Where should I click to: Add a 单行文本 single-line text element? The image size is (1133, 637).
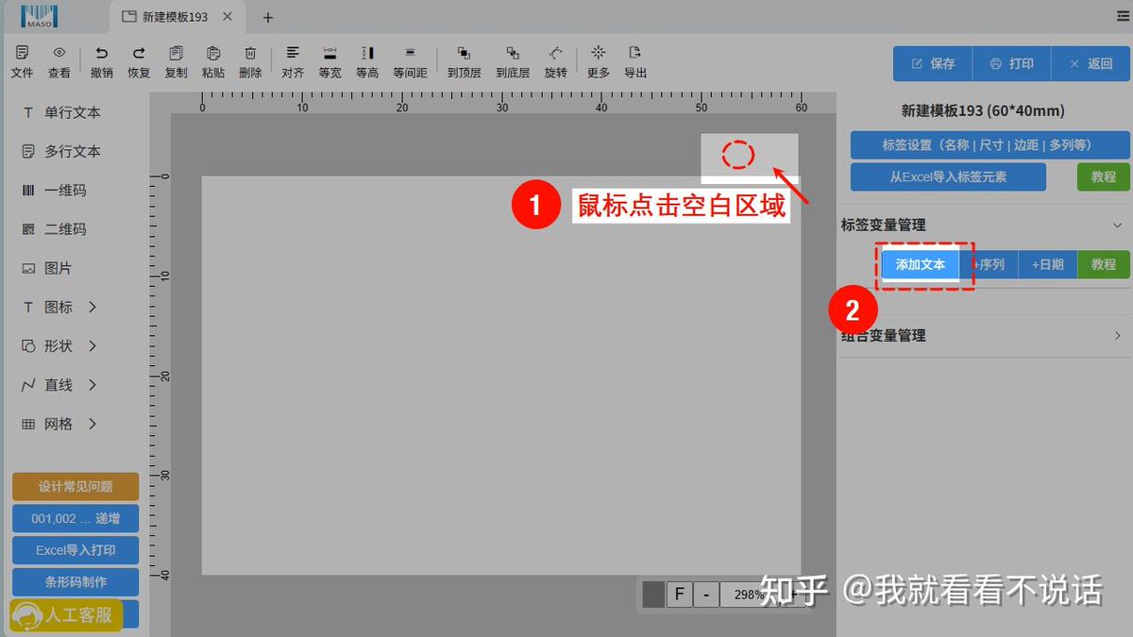[x=61, y=112]
